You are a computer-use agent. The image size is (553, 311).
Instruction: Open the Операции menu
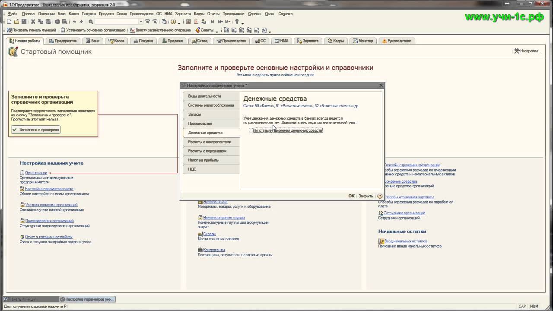point(46,13)
